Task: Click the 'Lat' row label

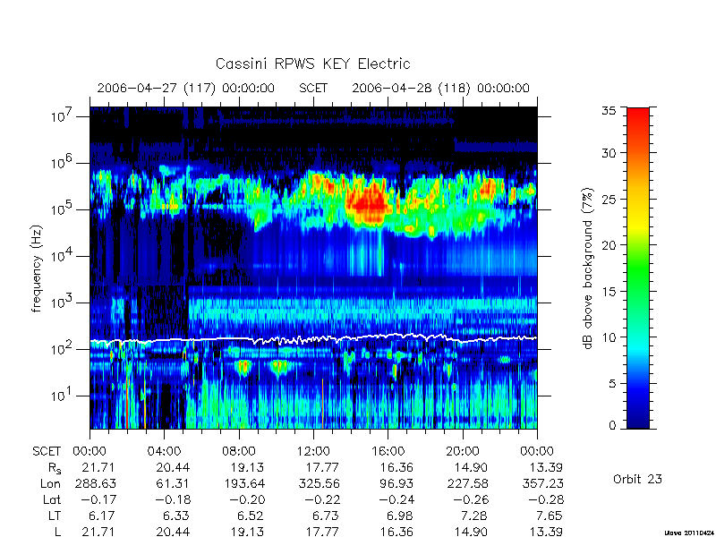Action: pyautogui.click(x=52, y=499)
